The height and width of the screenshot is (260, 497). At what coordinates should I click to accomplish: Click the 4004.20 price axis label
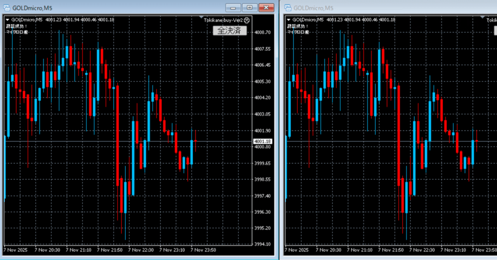[263, 98]
